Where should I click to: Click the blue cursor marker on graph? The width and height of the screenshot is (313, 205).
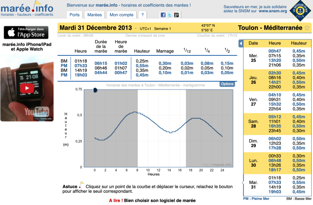(95, 90)
